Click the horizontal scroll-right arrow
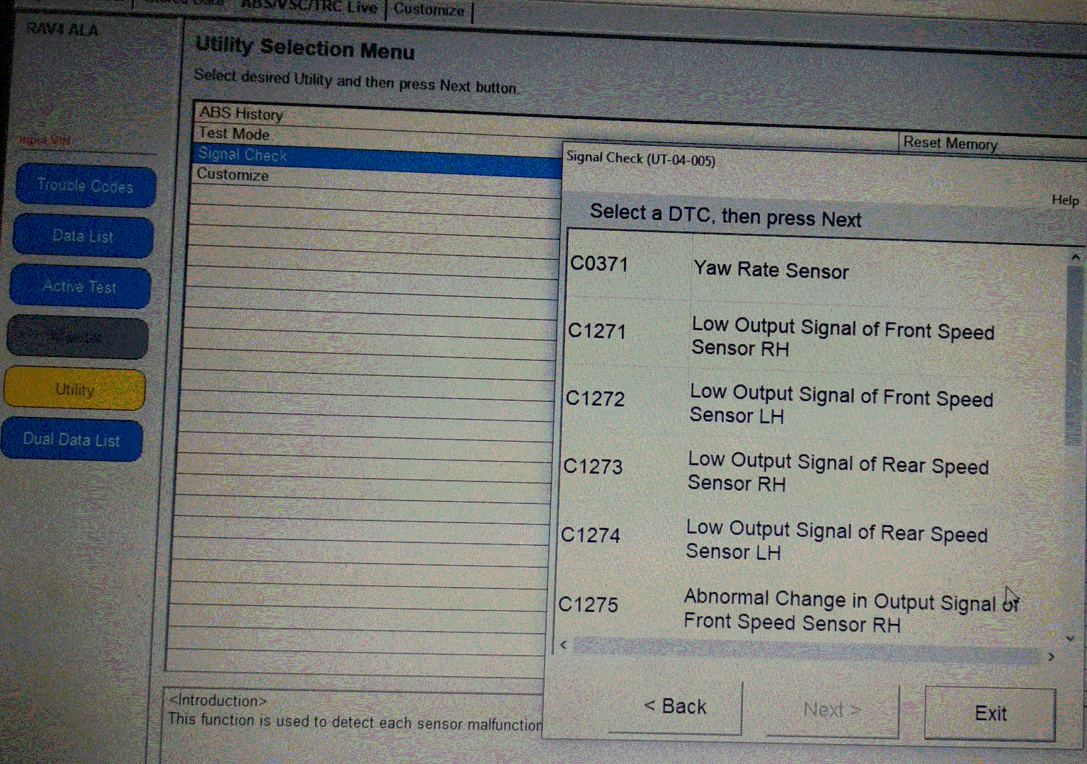 1051,656
